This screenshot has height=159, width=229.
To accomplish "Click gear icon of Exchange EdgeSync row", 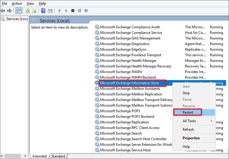I will pyautogui.click(x=97, y=49).
